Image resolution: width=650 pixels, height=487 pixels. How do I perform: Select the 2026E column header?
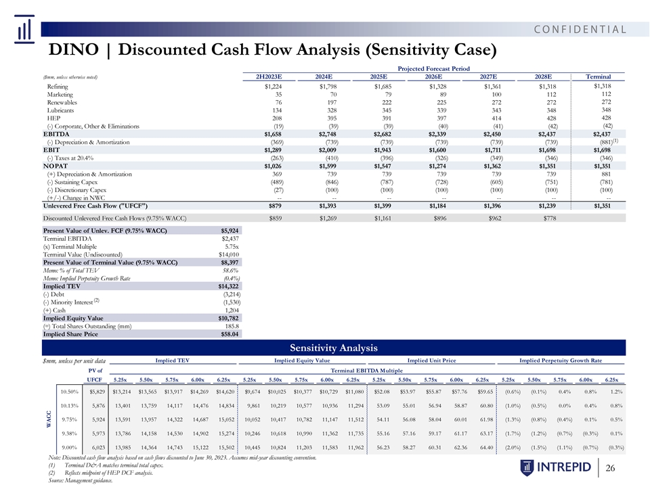pos(433,76)
